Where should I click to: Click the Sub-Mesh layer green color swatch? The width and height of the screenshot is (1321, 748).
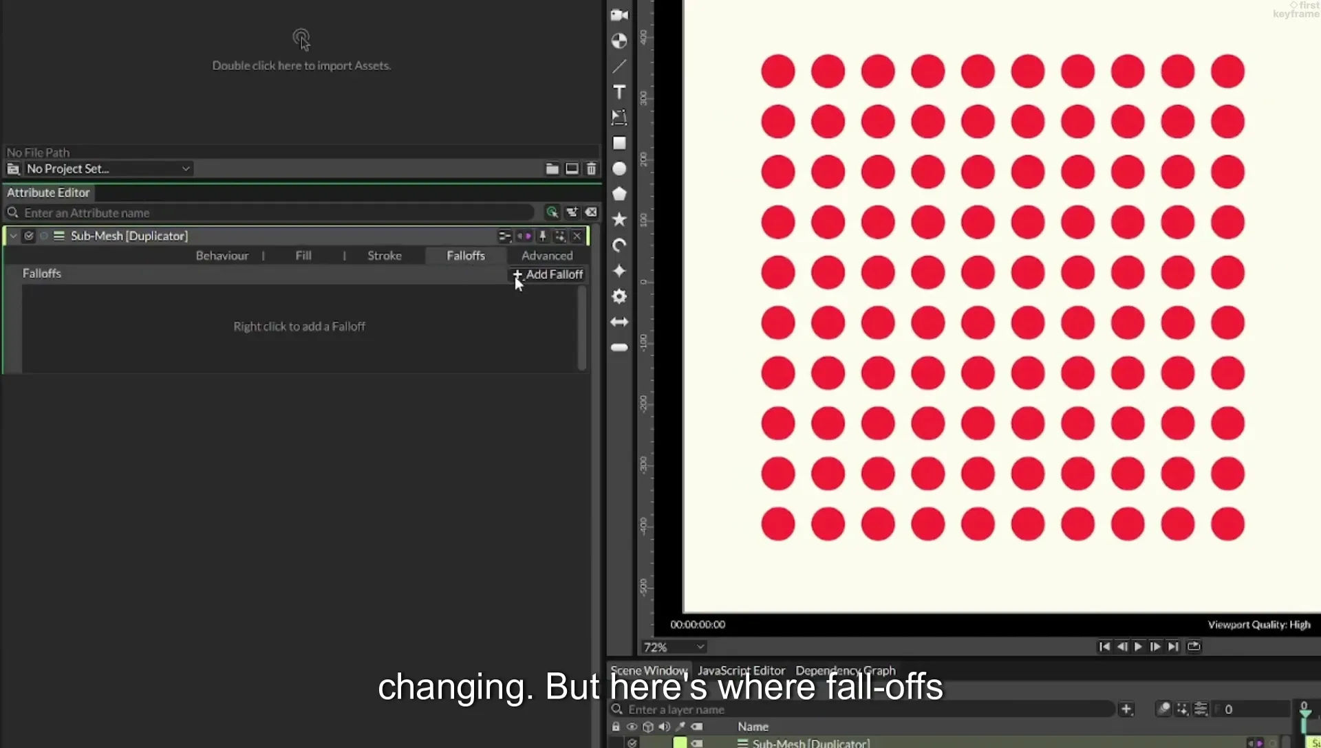pos(680,743)
